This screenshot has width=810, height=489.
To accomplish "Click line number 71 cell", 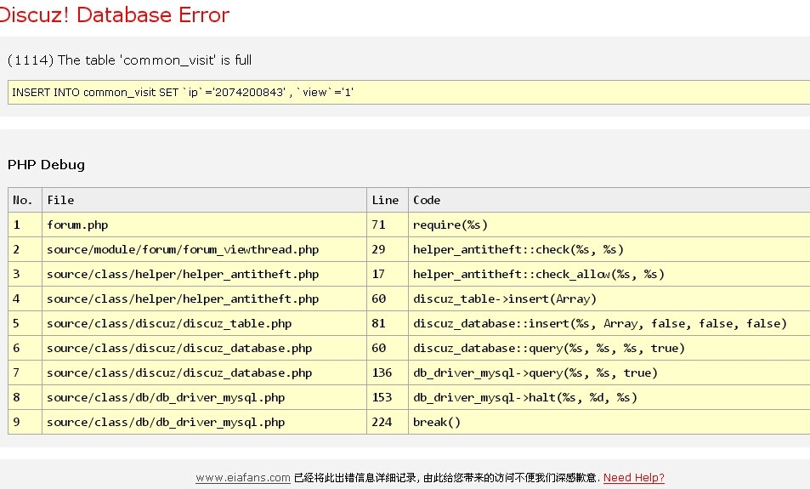I will [388, 225].
